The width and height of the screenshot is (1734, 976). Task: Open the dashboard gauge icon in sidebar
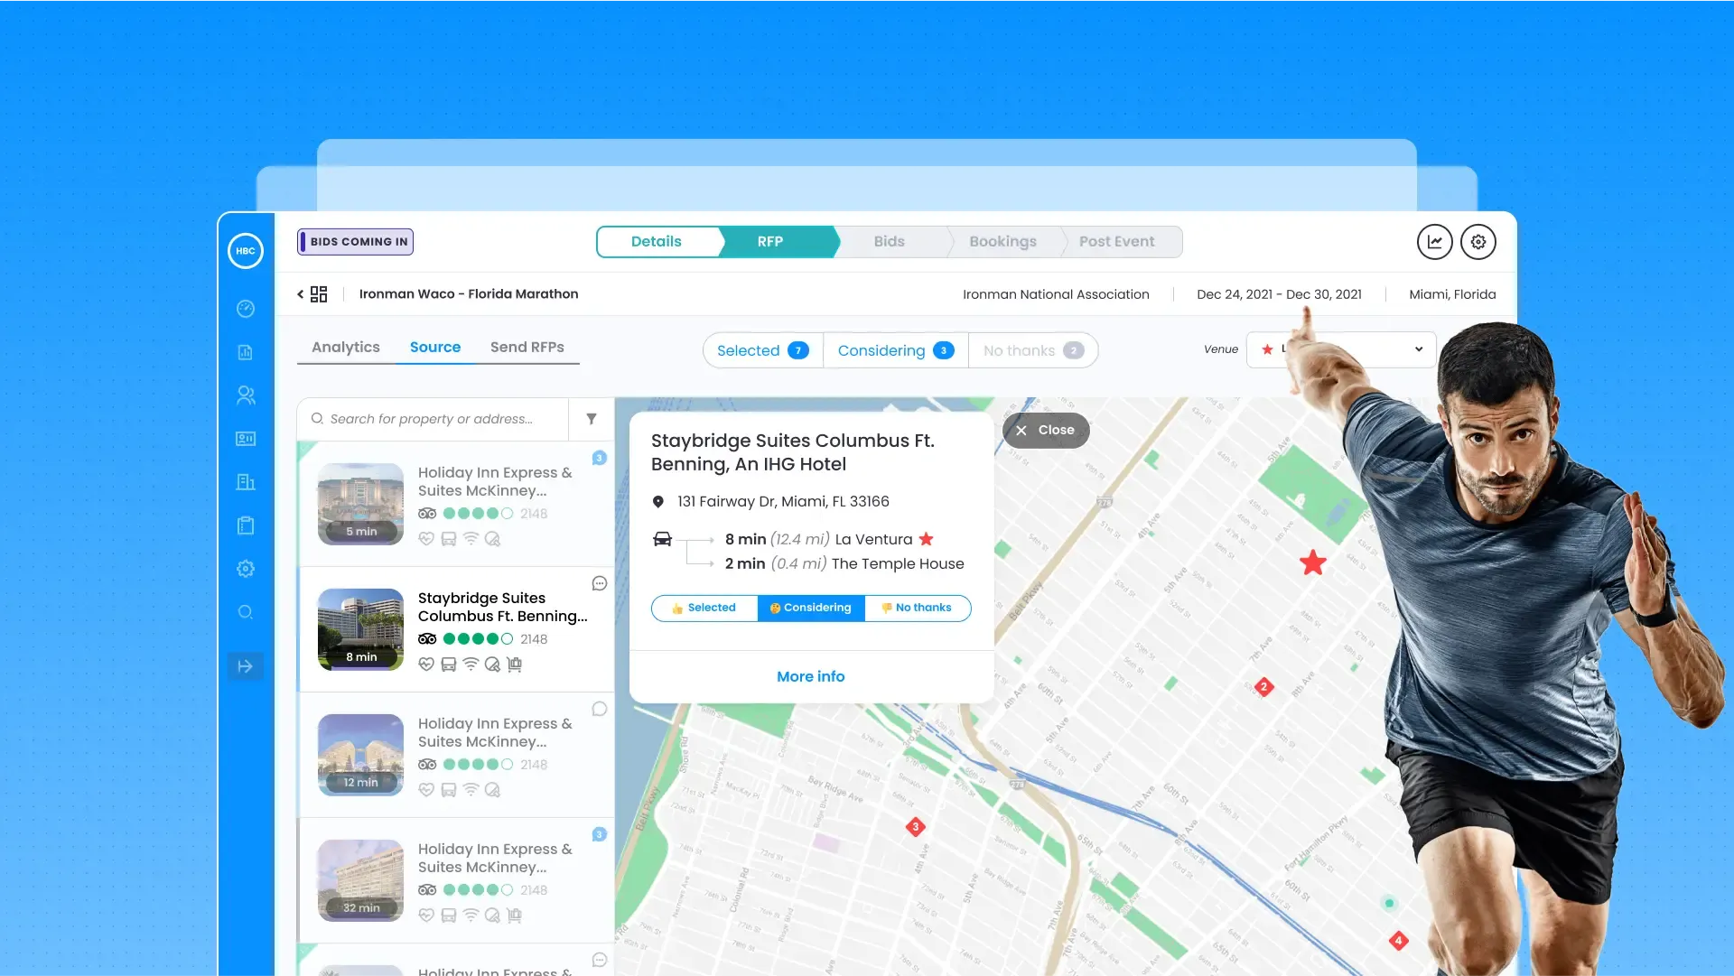246,309
